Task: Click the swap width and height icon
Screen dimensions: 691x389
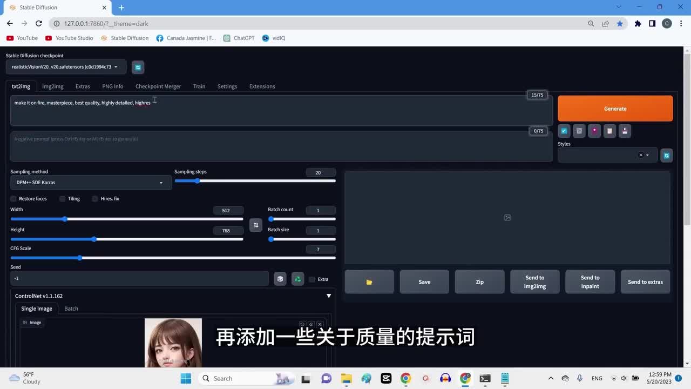Action: tap(256, 225)
